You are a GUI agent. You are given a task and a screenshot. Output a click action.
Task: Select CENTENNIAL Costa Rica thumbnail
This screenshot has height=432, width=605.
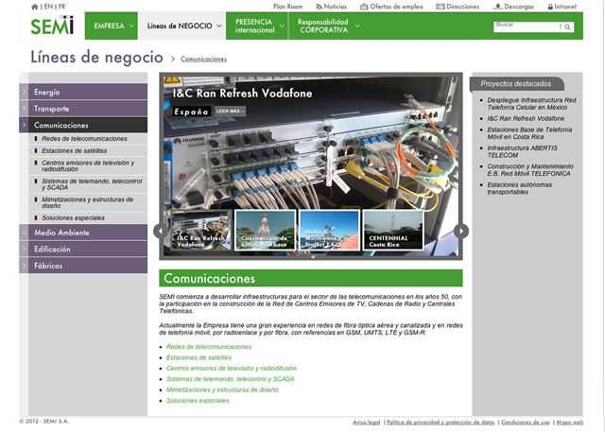tap(393, 230)
